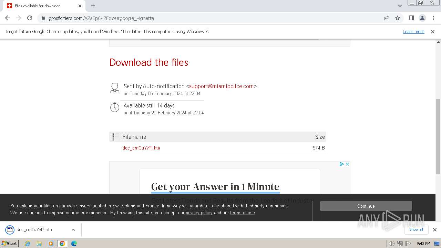Image resolution: width=441 pixels, height=248 pixels.
Task: Open a new browser tab
Action: coord(93,6)
